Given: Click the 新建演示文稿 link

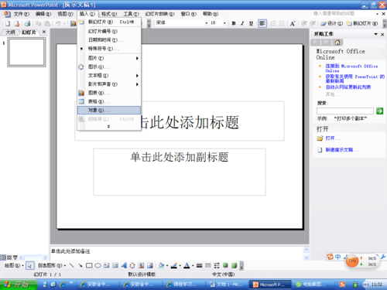Looking at the screenshot, I should pyautogui.click(x=341, y=150).
